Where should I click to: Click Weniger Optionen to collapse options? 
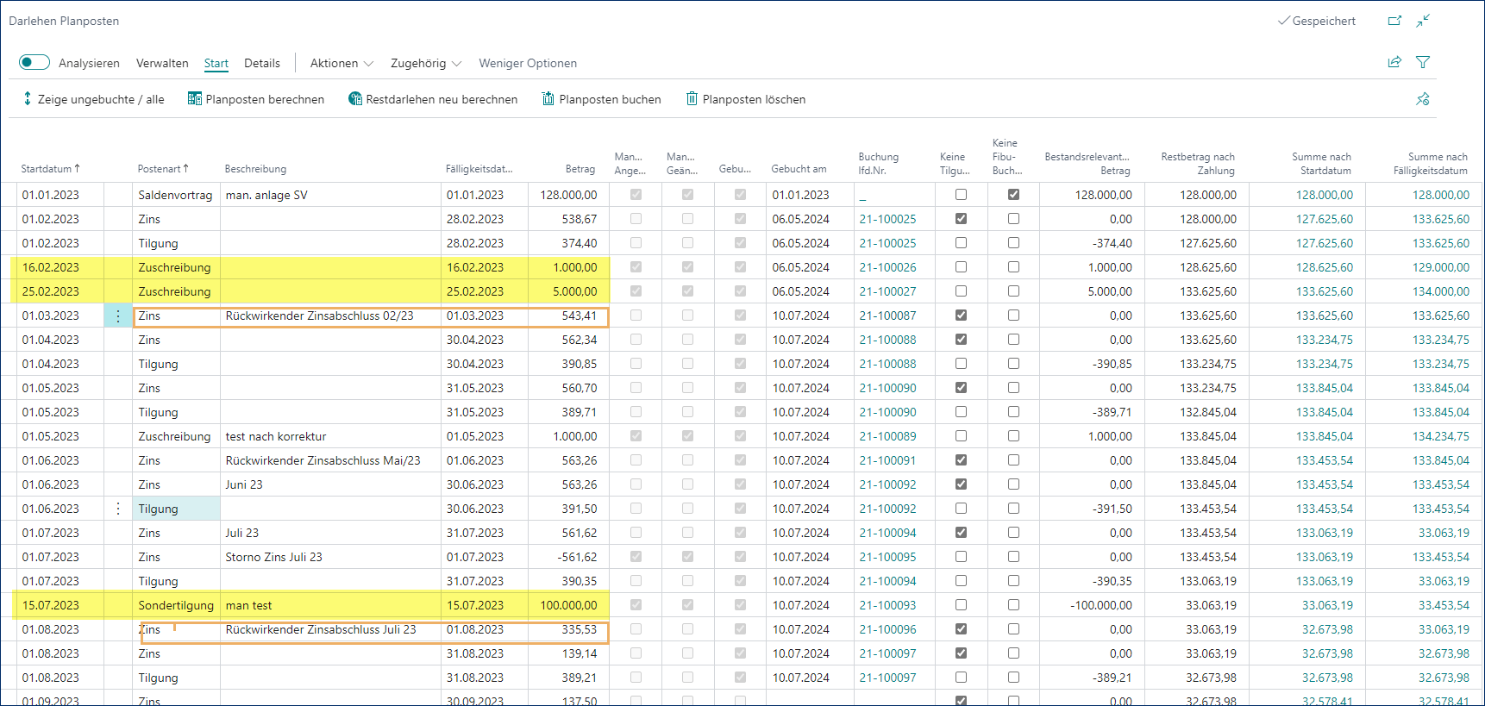(528, 63)
